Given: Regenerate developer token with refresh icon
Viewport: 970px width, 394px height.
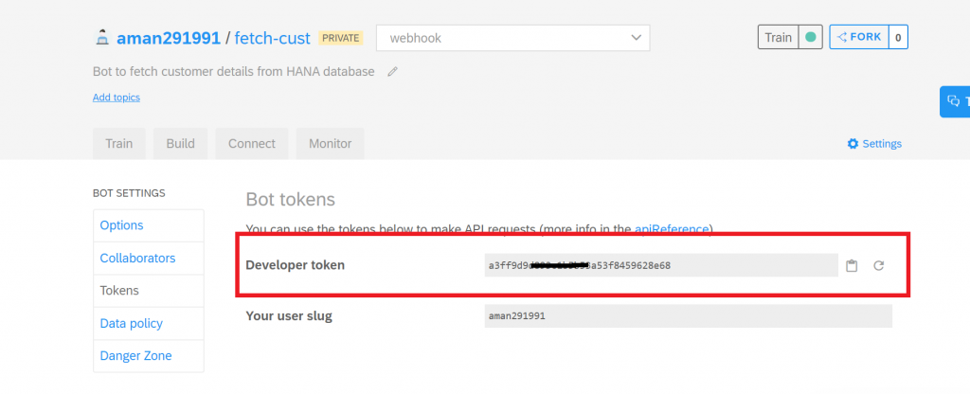Looking at the screenshot, I should tap(878, 266).
